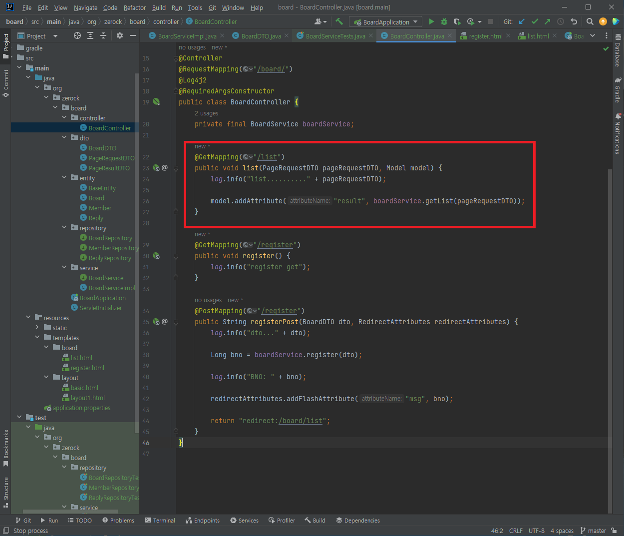Click select opened file target icon
The image size is (624, 536).
[x=77, y=35]
